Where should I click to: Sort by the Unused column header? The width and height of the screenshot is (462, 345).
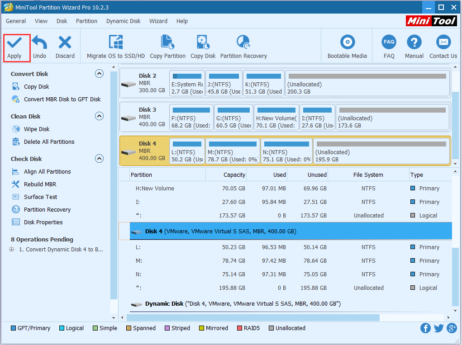[x=307, y=175]
